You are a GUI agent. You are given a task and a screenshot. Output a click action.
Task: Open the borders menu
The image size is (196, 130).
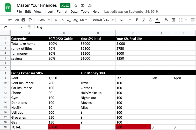click(173, 20)
